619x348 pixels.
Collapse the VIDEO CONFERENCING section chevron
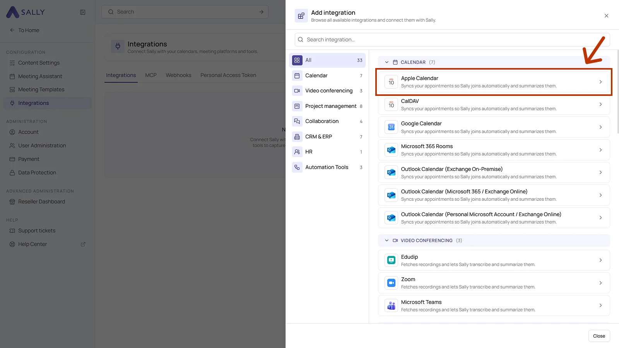click(386, 241)
